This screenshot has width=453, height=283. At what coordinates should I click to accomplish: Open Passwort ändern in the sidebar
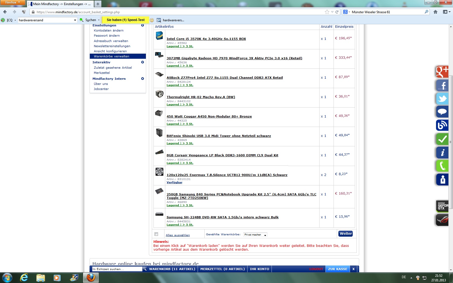107,36
